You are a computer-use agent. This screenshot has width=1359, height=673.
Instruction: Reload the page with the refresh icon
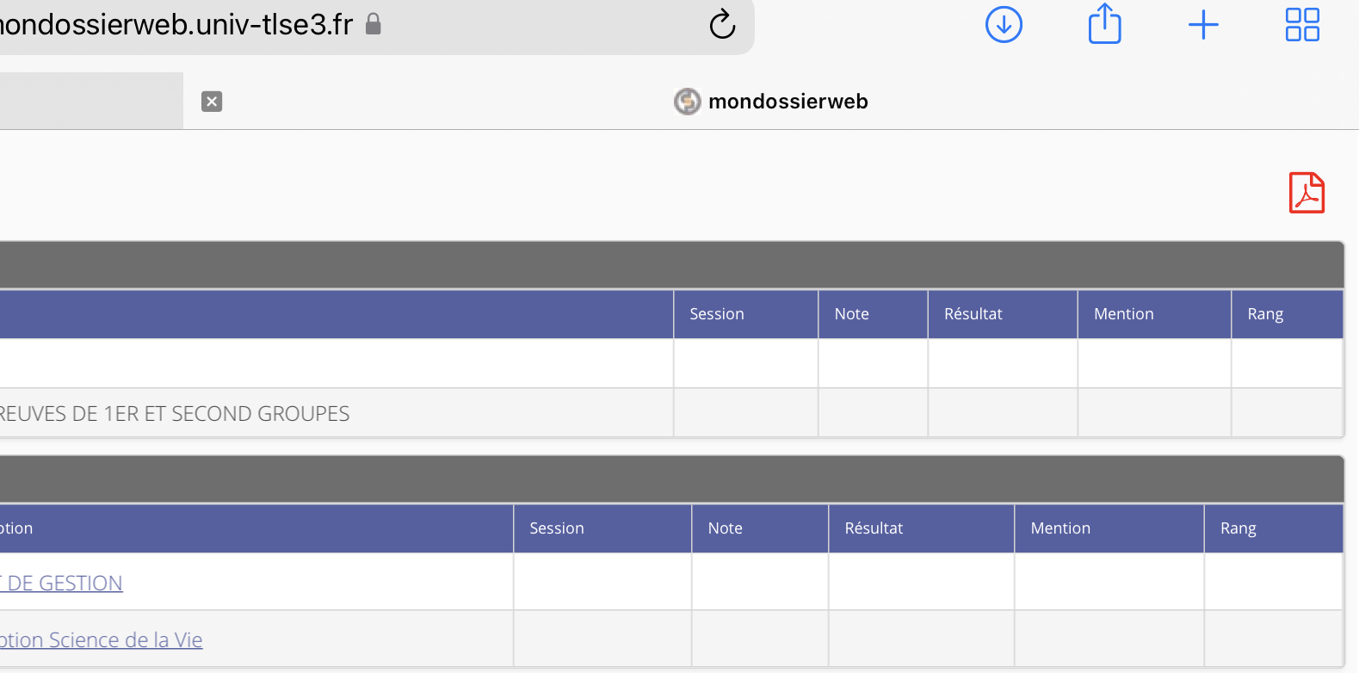[722, 25]
